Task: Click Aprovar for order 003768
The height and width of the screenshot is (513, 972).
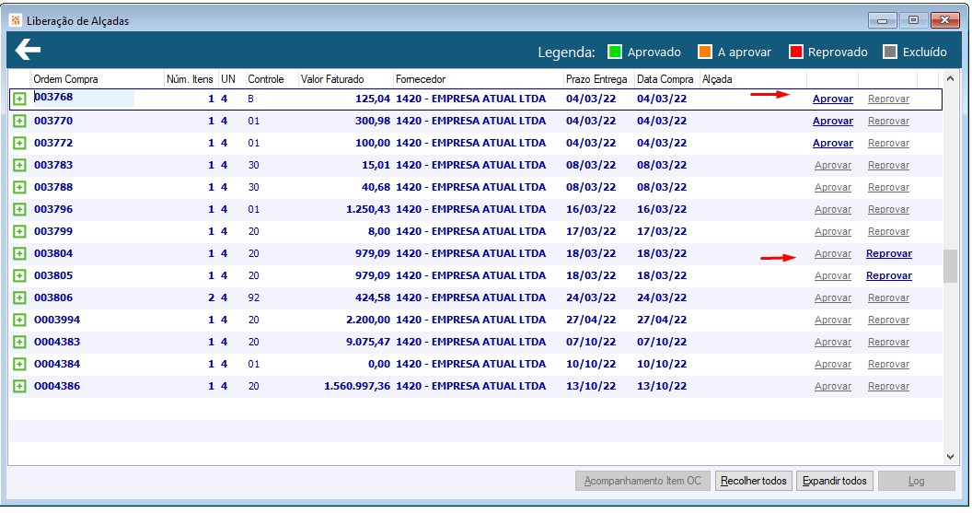Action: 832,99
